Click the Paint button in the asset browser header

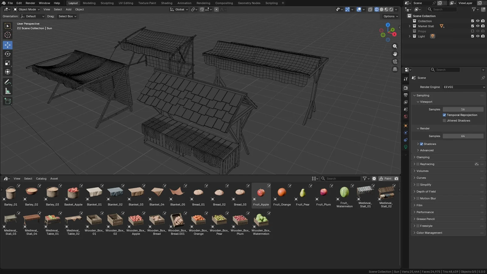click(x=385, y=178)
